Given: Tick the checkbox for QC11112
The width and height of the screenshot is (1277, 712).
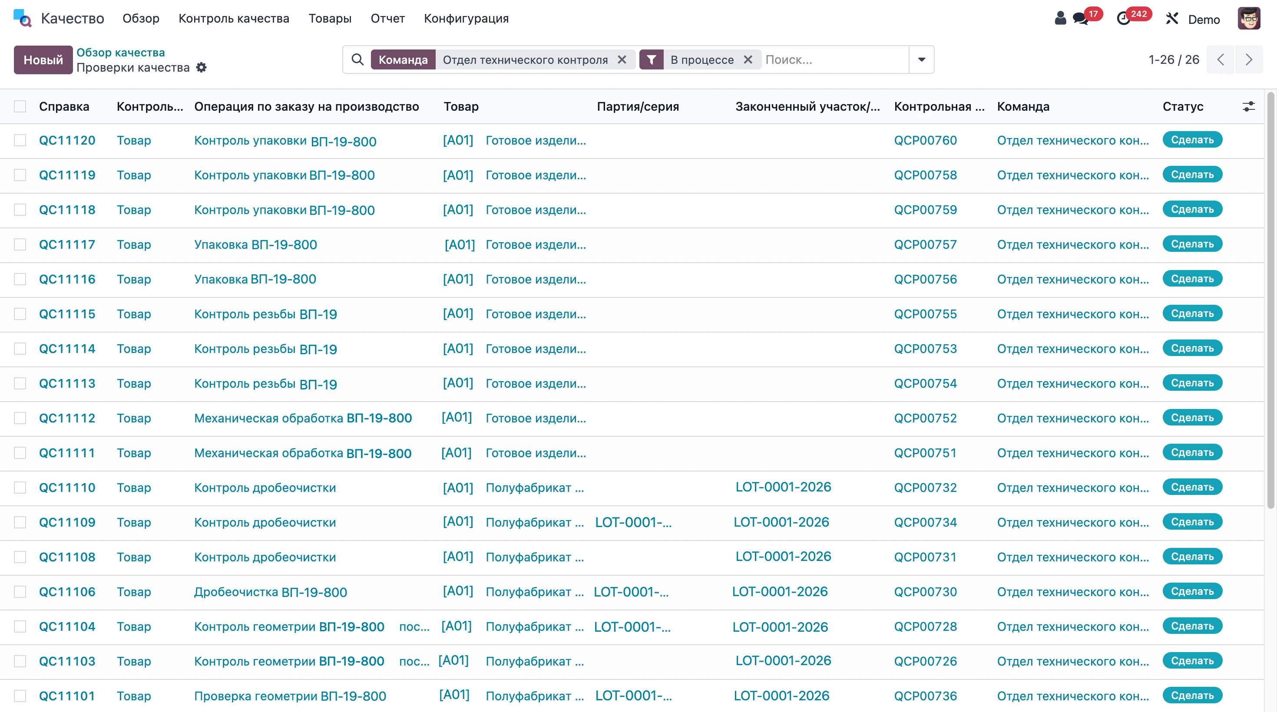Looking at the screenshot, I should pyautogui.click(x=20, y=418).
